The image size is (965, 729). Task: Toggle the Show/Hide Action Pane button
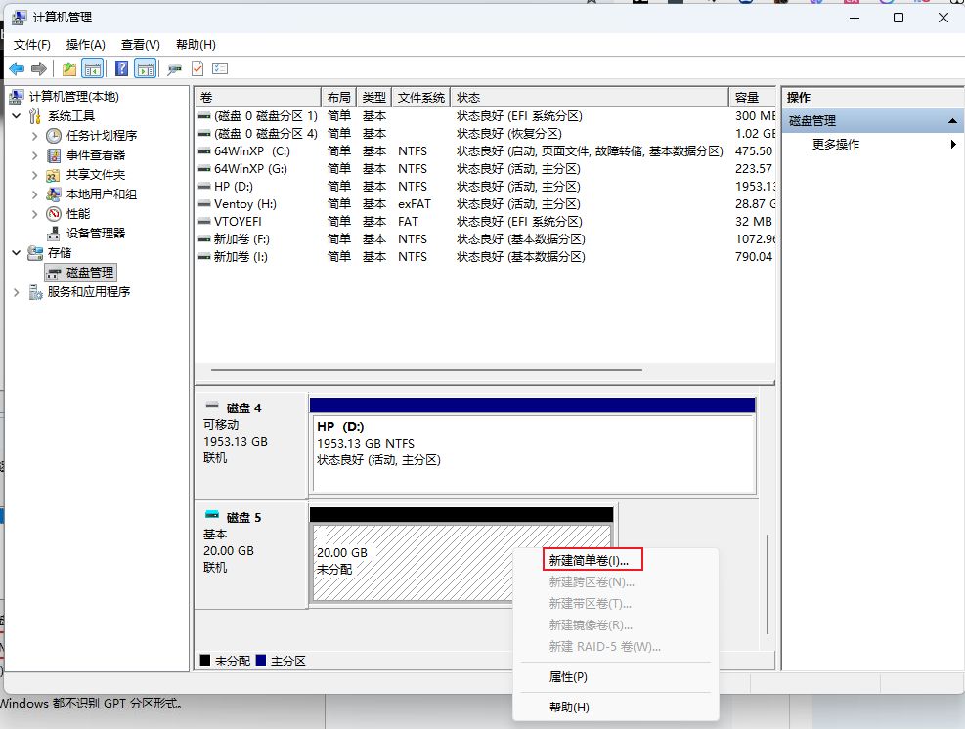[x=145, y=68]
